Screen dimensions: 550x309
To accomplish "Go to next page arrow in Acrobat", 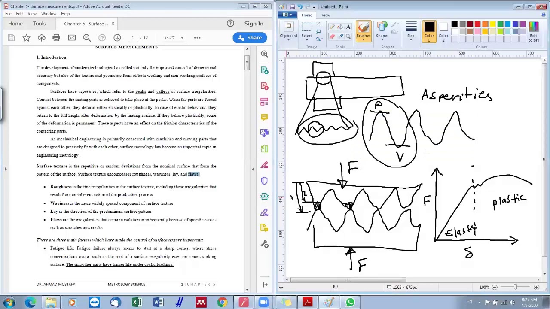I will (117, 38).
